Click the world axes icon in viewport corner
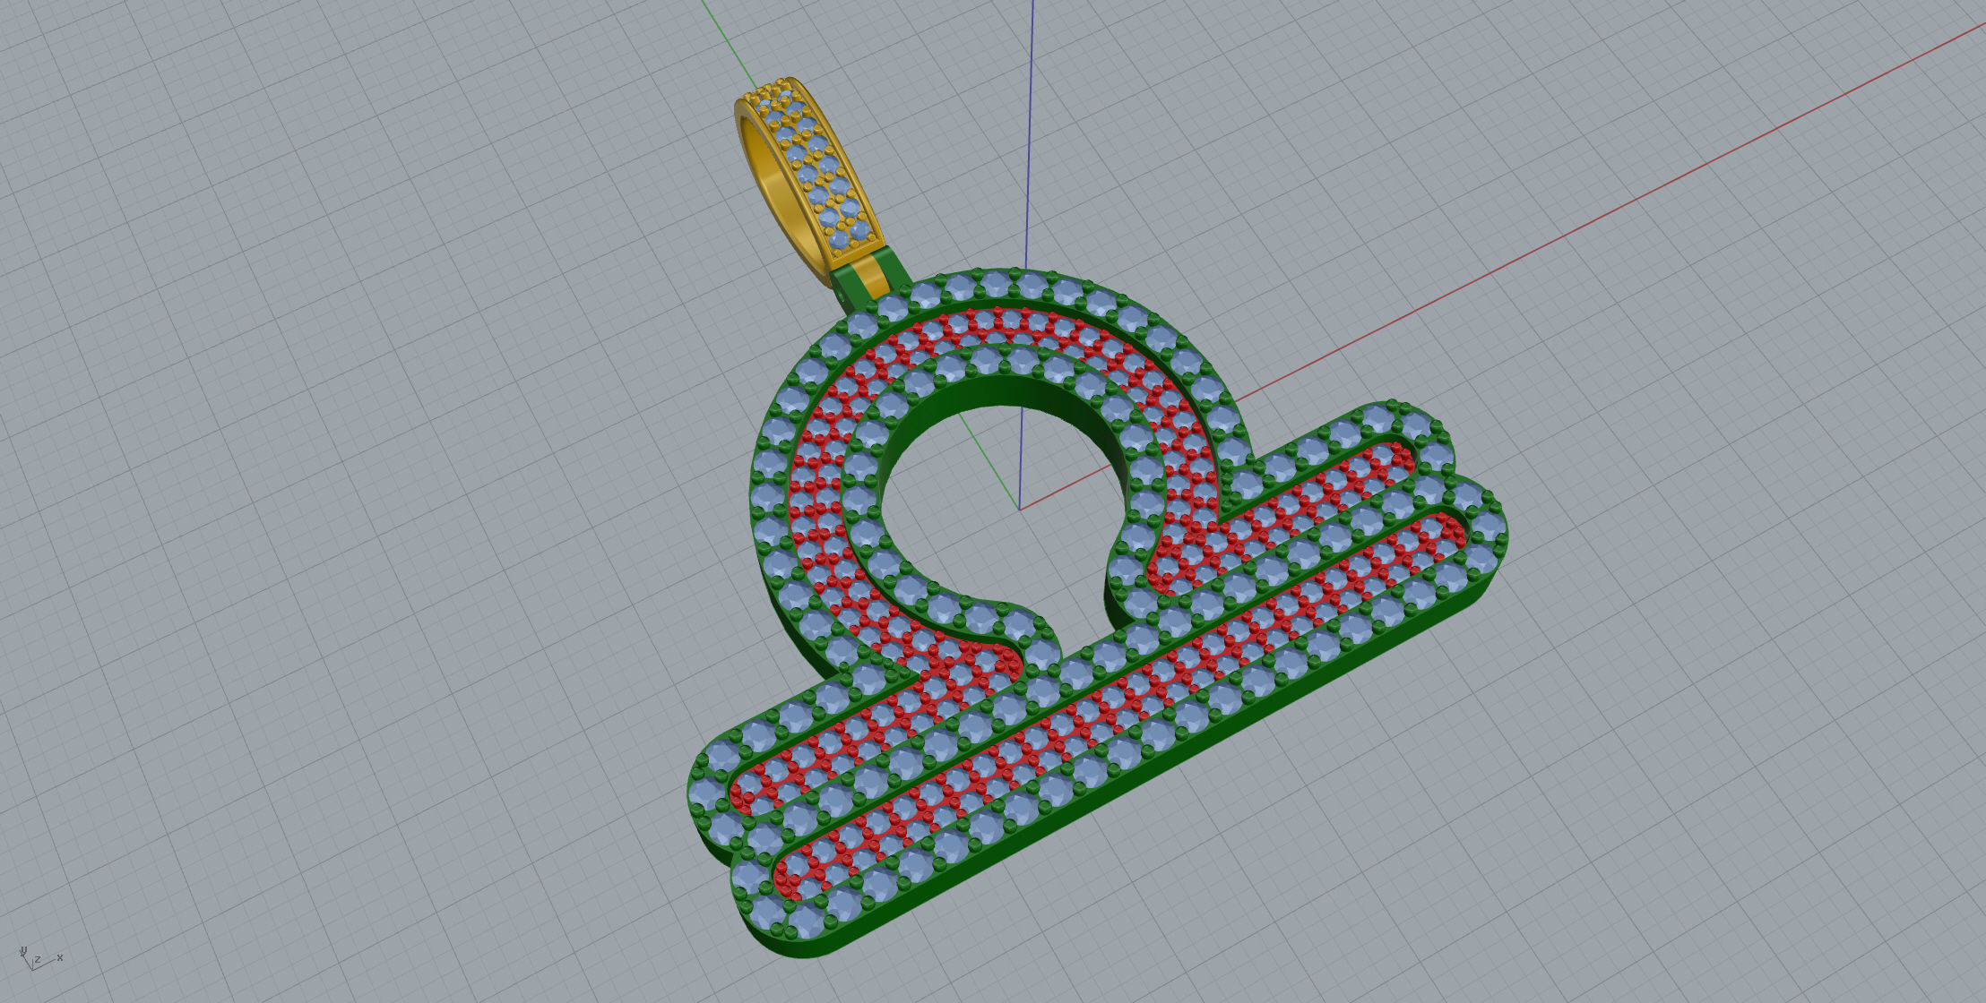Viewport: 1986px width, 1003px height. pos(40,959)
